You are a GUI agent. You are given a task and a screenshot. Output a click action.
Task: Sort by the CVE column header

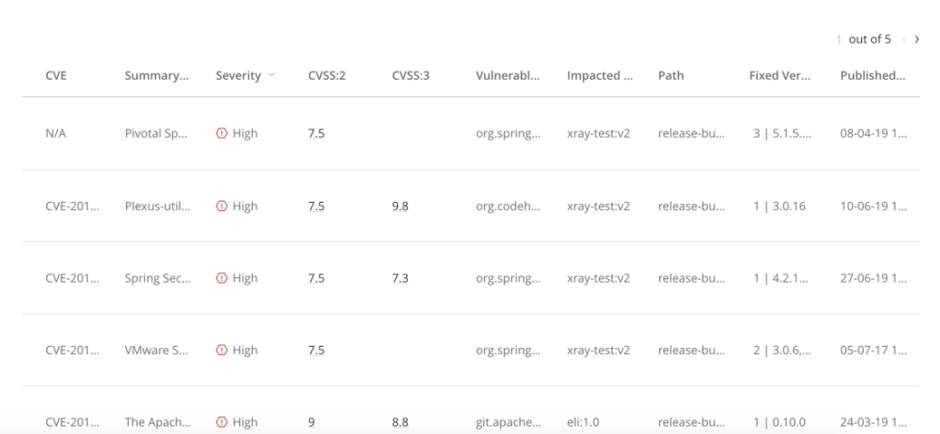55,75
